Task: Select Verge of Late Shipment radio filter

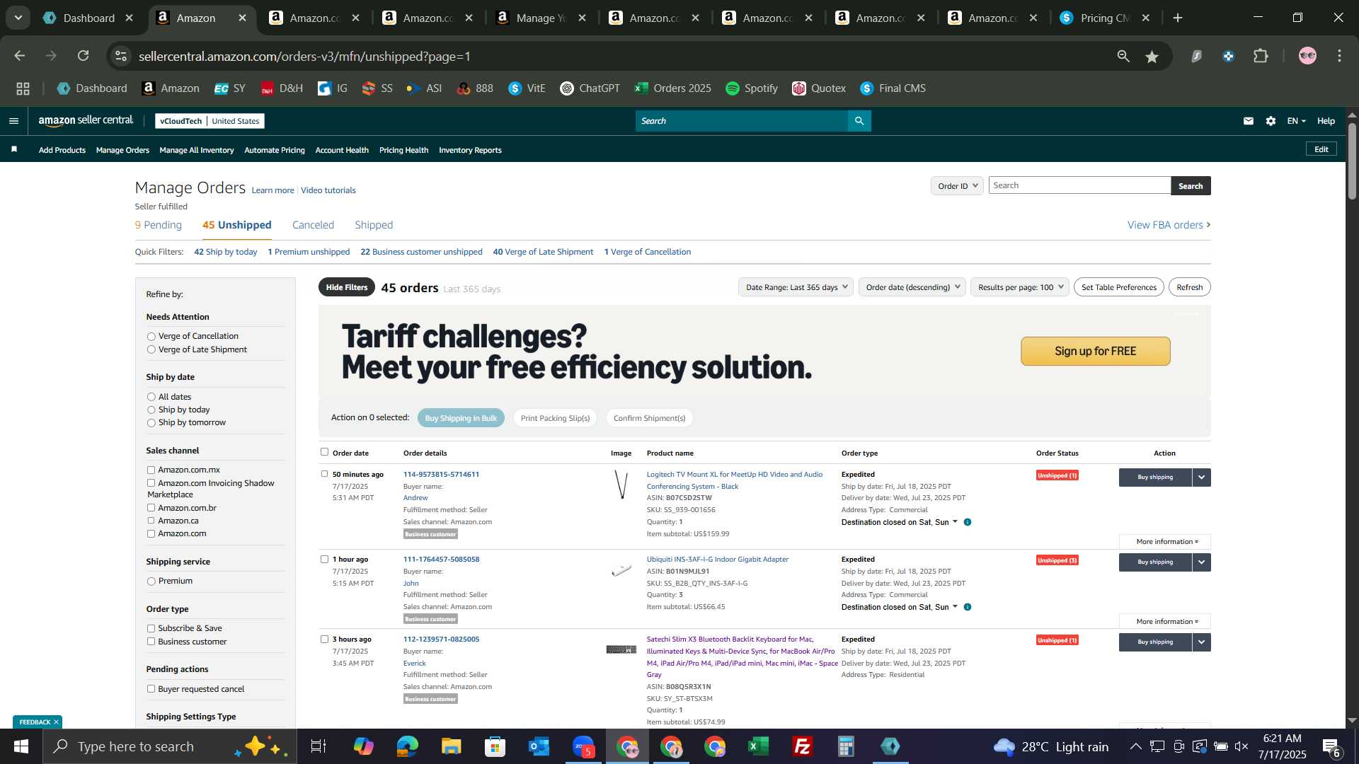Action: 151,349
